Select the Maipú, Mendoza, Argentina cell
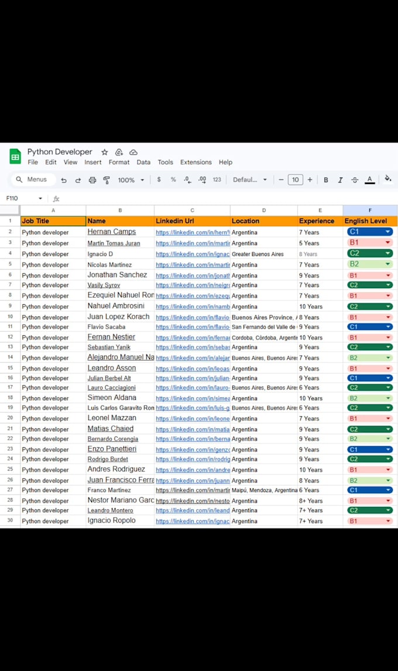The width and height of the screenshot is (398, 671). [264, 491]
